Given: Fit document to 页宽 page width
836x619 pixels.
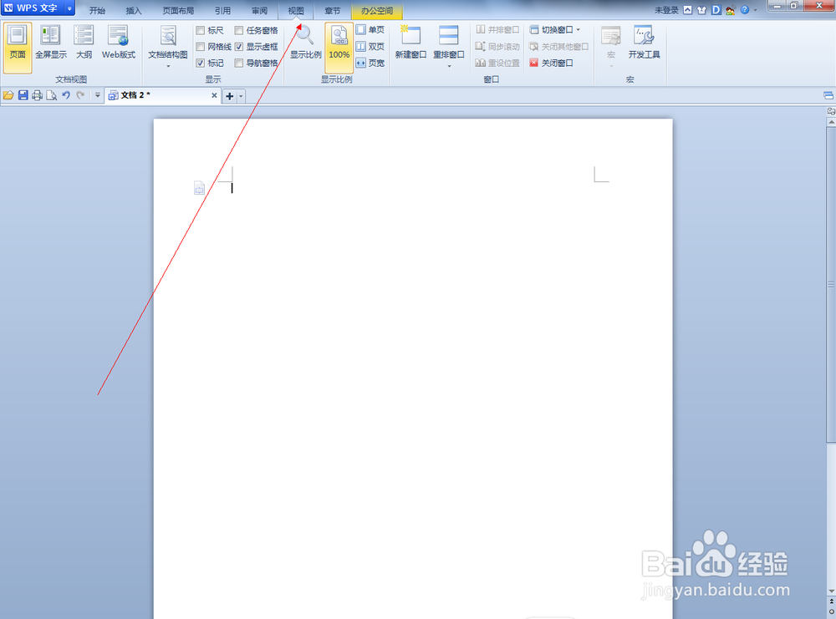Looking at the screenshot, I should (x=370, y=63).
